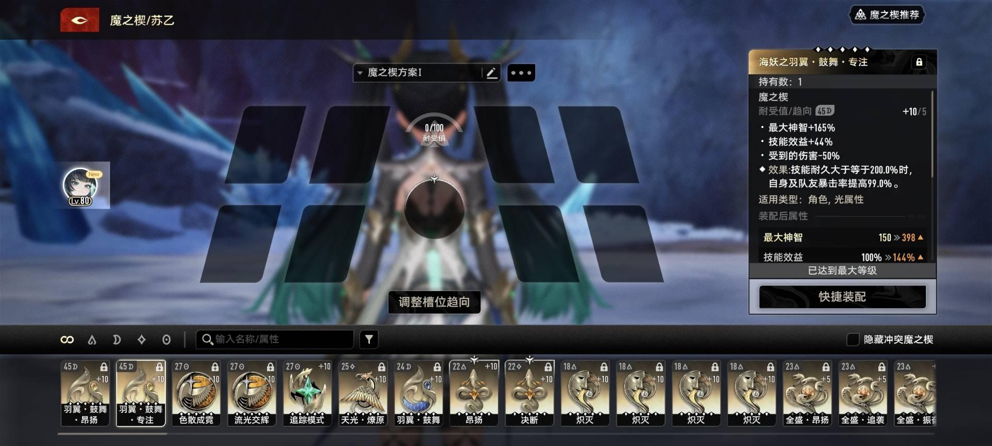Screen dimensions: 992x446
Task: Filter by the flame-shaped trend icon
Action: point(92,340)
